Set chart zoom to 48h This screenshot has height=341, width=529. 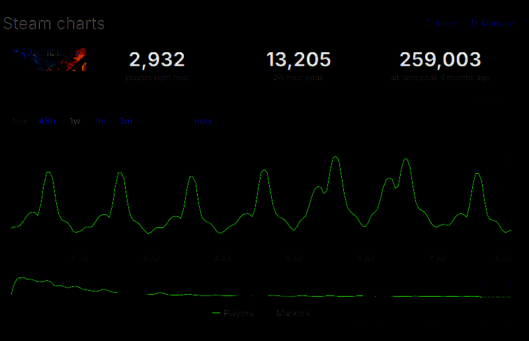point(48,121)
